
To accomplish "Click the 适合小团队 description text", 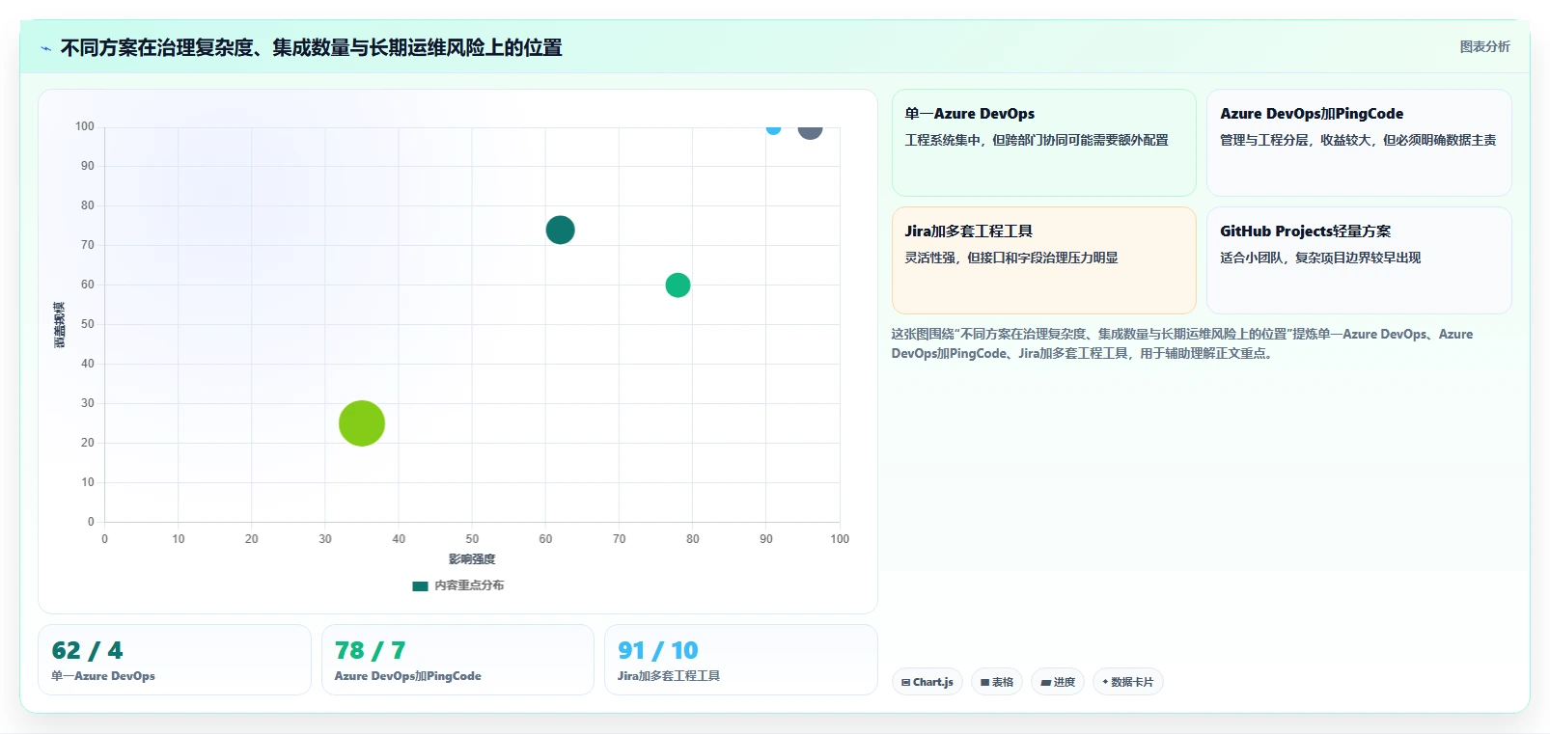I will 1320,258.
